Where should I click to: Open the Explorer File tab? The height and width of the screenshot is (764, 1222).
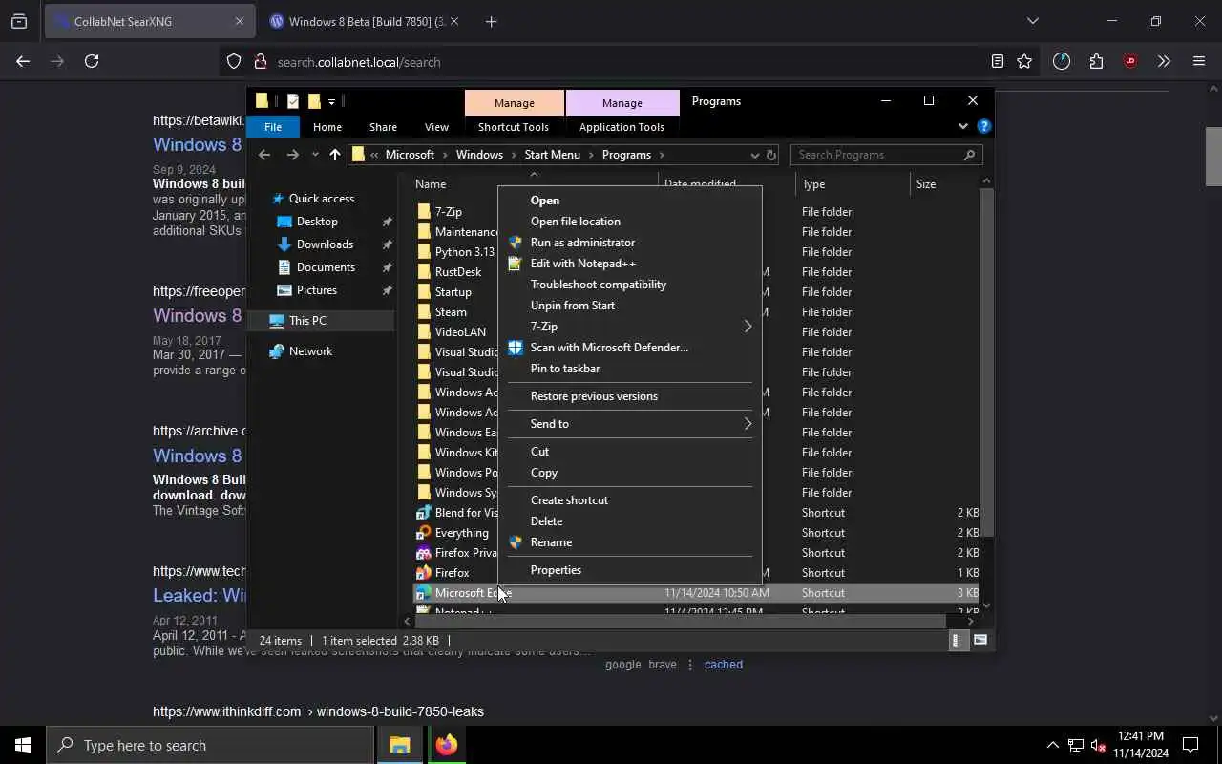tap(273, 127)
